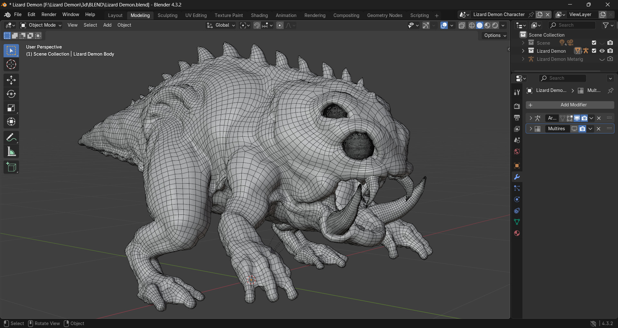Toggle Multires modifier viewport display
Image resolution: width=618 pixels, height=328 pixels.
coord(574,129)
